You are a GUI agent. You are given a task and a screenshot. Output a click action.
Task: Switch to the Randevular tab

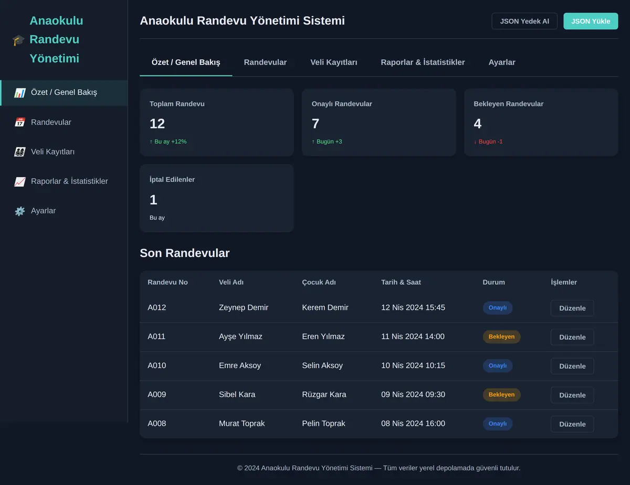pos(265,62)
